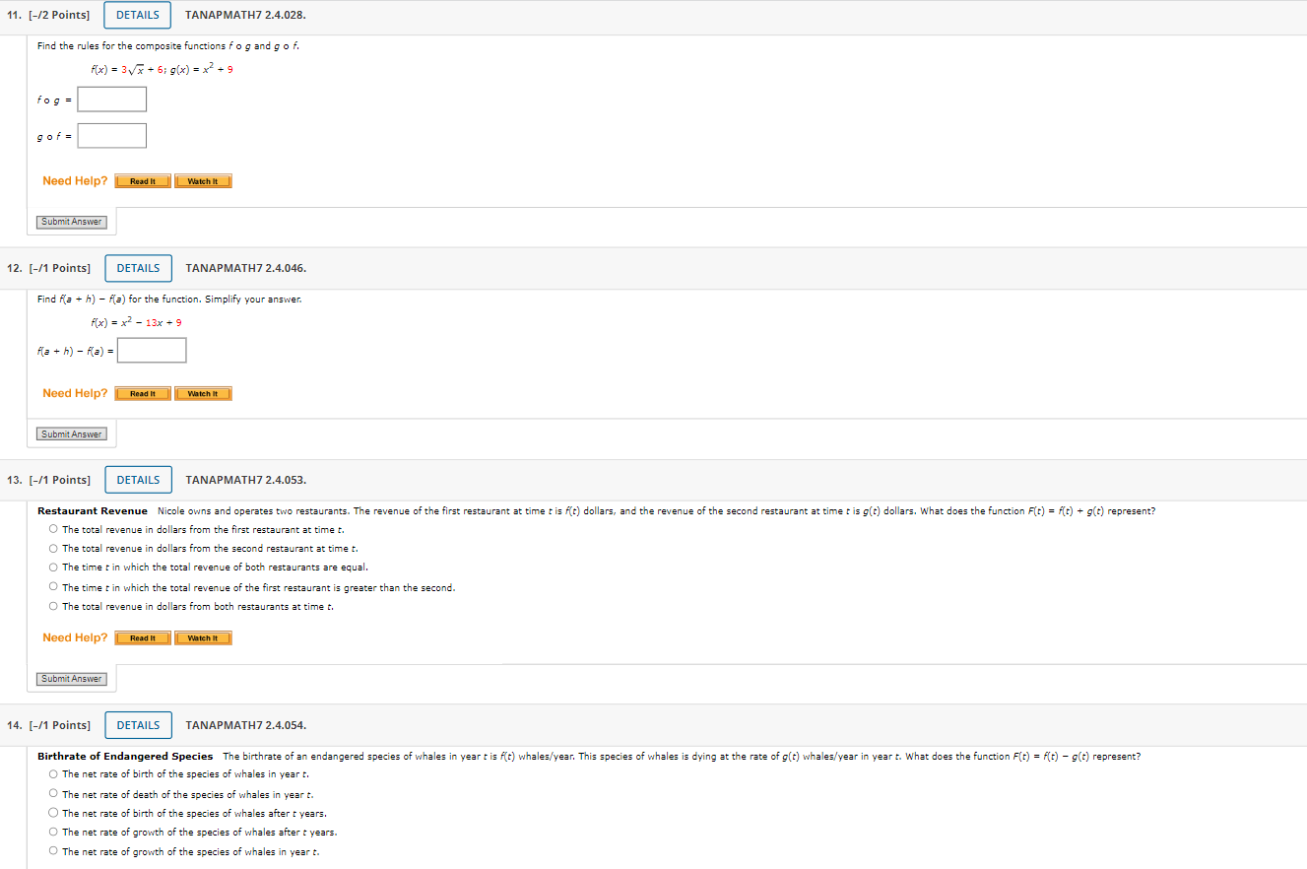The height and width of the screenshot is (869, 1307).
Task: Click the '14. [-/1 Points]' label
Action: tap(48, 725)
